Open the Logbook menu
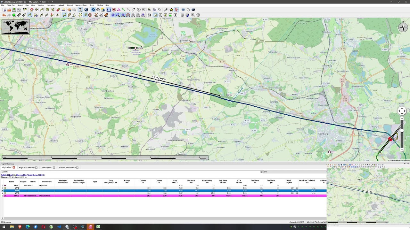Viewport: 410px width, 230px height. (x=61, y=5)
